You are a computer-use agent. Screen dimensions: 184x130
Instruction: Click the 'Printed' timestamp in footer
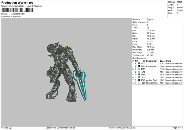click(x=122, y=128)
